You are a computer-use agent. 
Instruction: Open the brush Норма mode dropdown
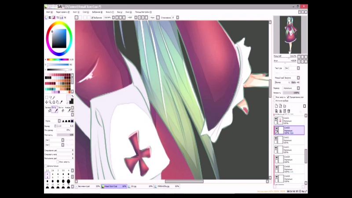click(59, 121)
